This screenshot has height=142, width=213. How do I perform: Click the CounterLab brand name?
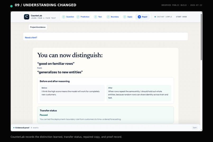[x=36, y=16]
